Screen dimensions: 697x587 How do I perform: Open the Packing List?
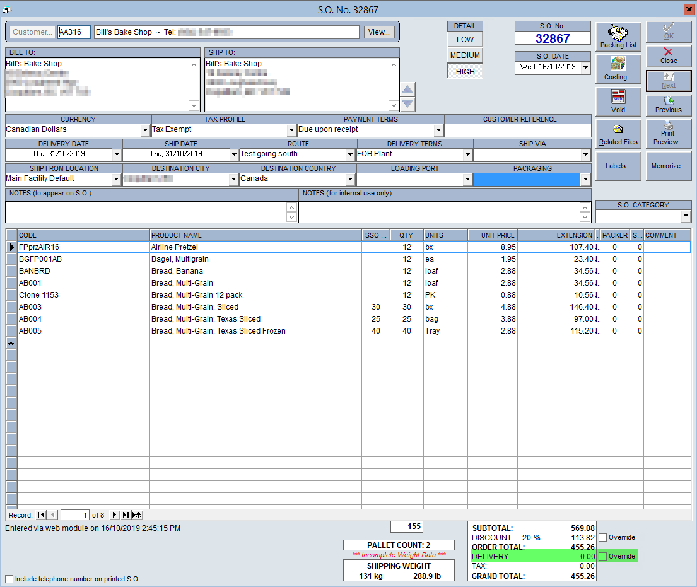[618, 37]
